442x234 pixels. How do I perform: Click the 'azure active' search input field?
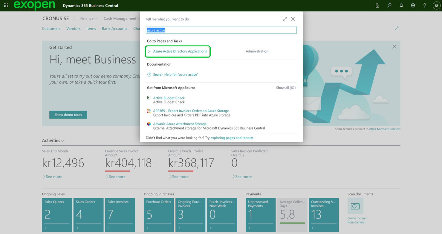[221, 30]
